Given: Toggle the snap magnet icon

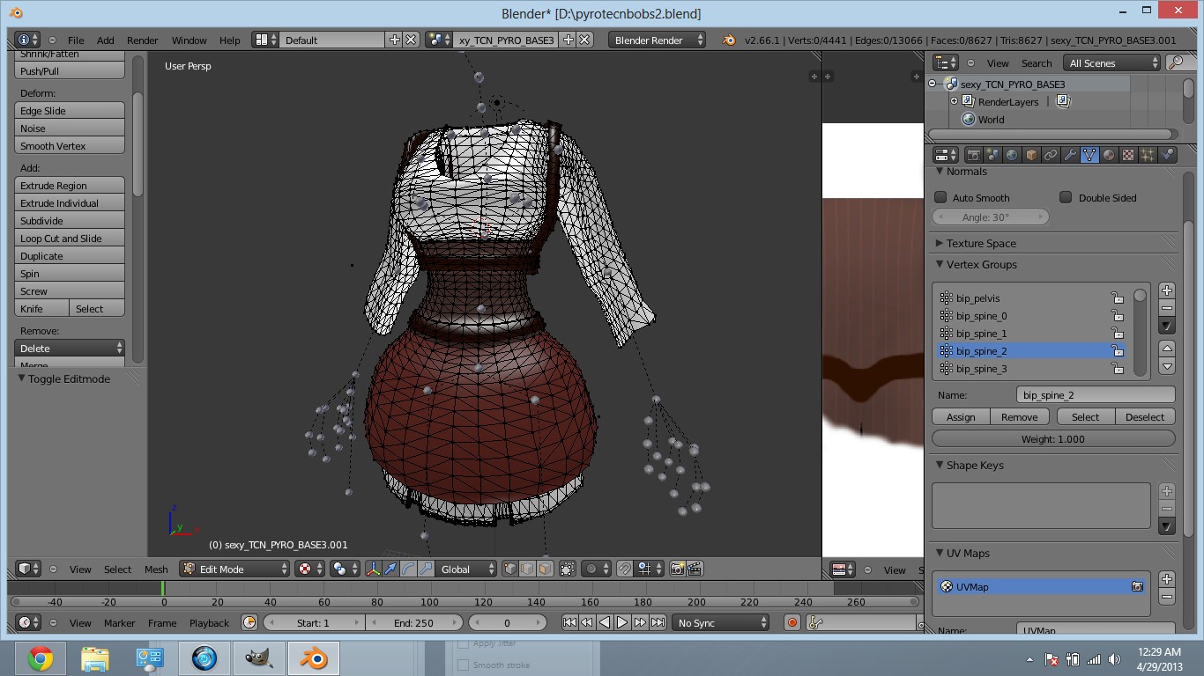Looking at the screenshot, I should [623, 569].
